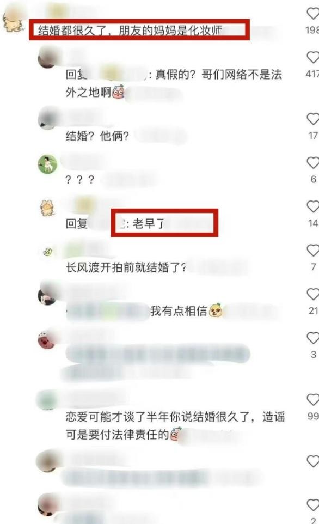Like the 我有点相信 comment
This screenshot has width=319, height=524.
(313, 294)
